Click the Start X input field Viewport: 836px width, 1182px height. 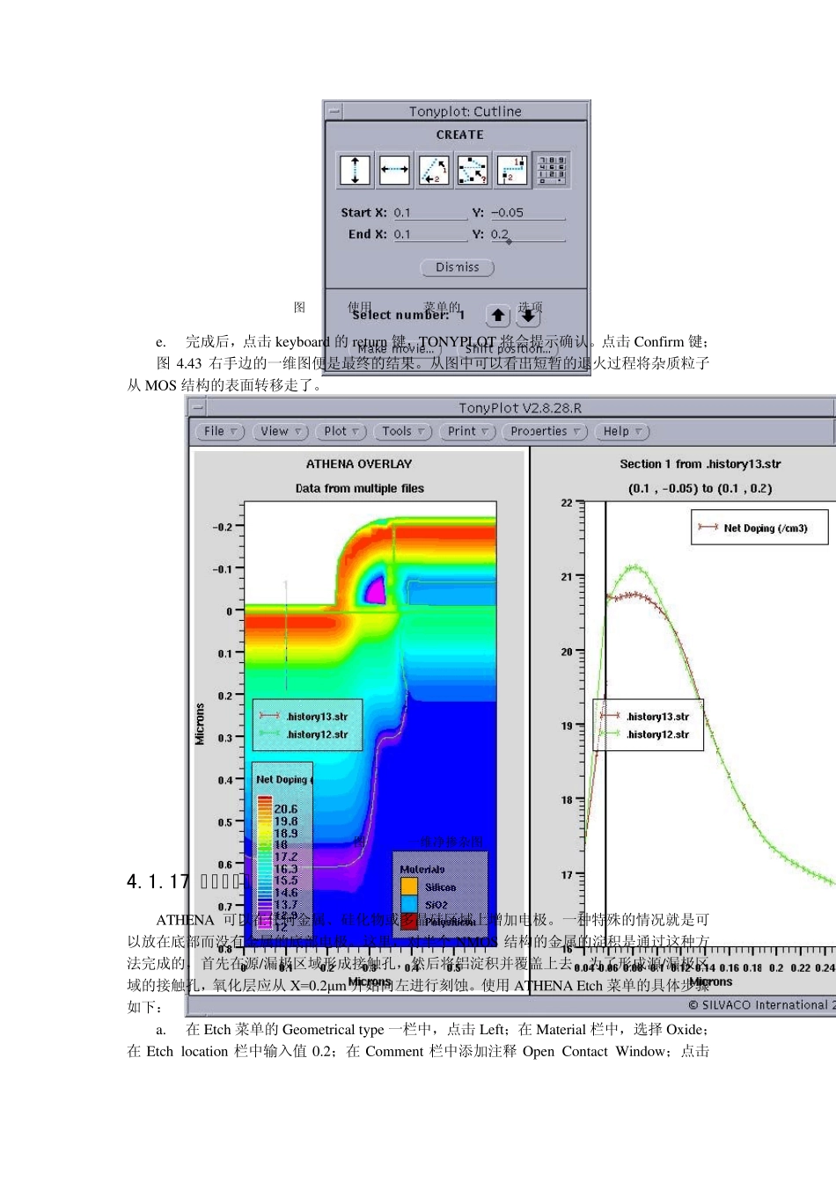coord(429,213)
